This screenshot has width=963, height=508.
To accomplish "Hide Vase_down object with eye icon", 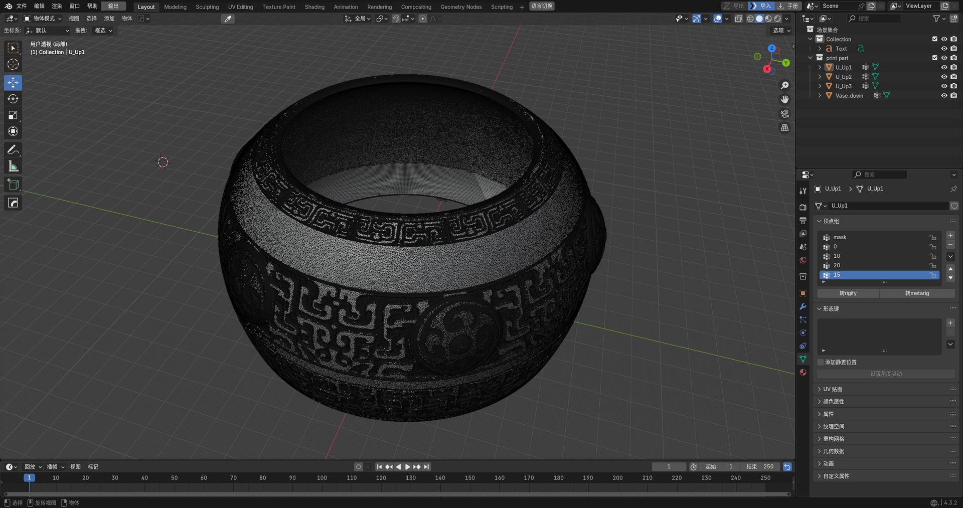I will (944, 95).
